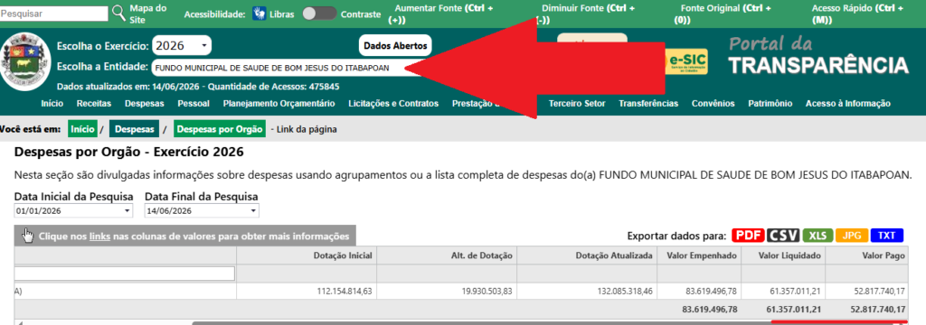Toggle the Contraste switch
The image size is (926, 325).
319,14
